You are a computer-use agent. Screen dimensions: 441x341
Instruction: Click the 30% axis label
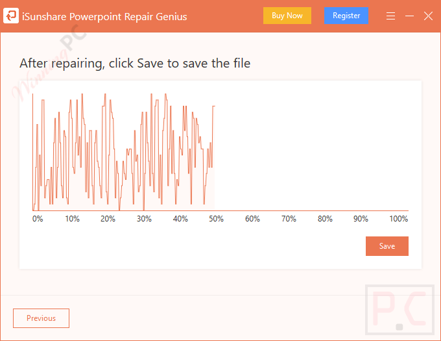144,219
